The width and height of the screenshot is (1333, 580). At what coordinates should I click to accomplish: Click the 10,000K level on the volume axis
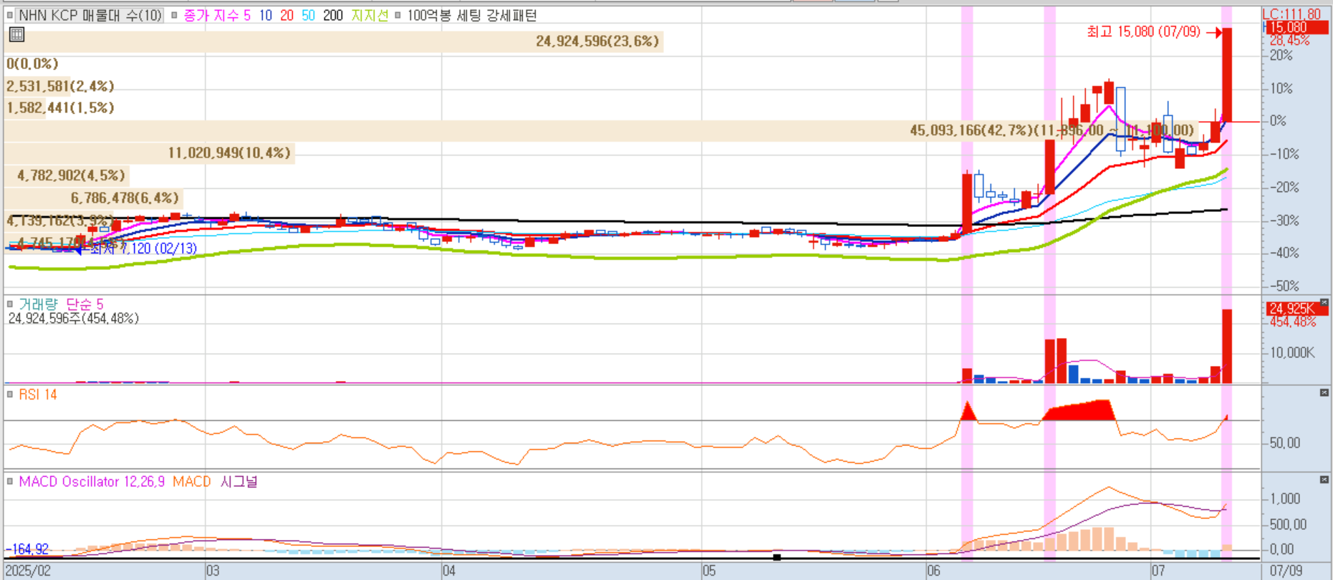[x=1292, y=353]
